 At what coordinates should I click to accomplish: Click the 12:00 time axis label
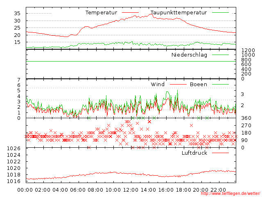131,190
